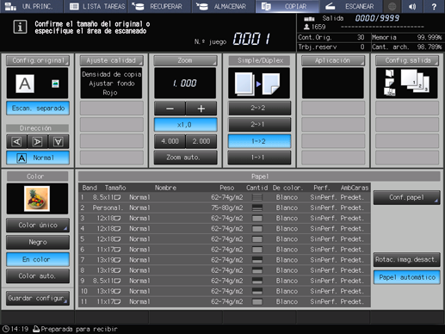
Task: Open the UN.PRINC. tab
Action: (32, 6)
